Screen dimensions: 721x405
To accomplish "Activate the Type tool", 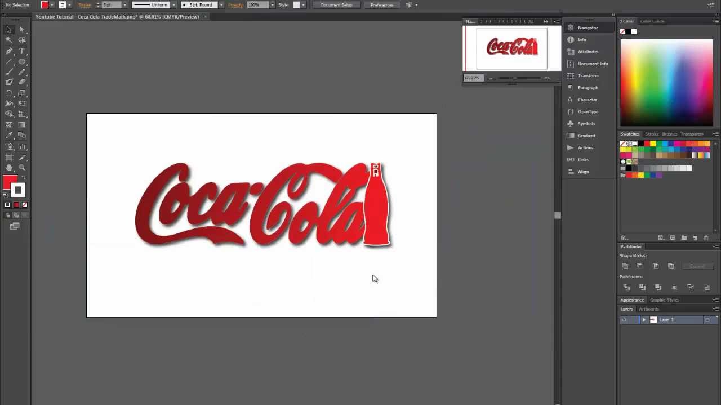I will pyautogui.click(x=22, y=51).
